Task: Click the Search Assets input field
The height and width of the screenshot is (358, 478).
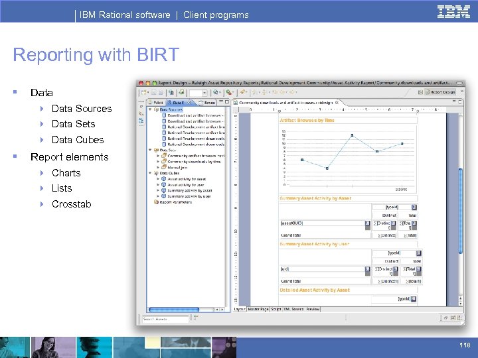Action: point(165,319)
